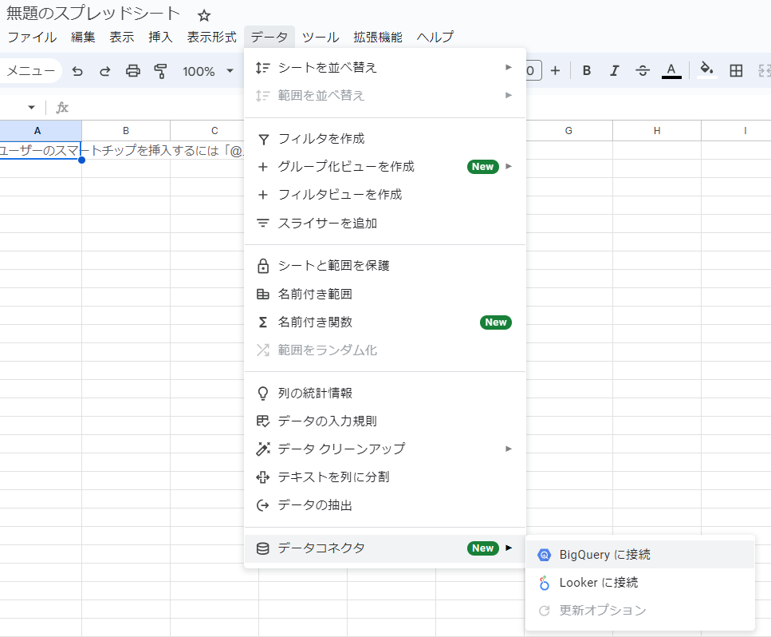Click the print icon in toolbar
The height and width of the screenshot is (637, 771).
tap(133, 71)
